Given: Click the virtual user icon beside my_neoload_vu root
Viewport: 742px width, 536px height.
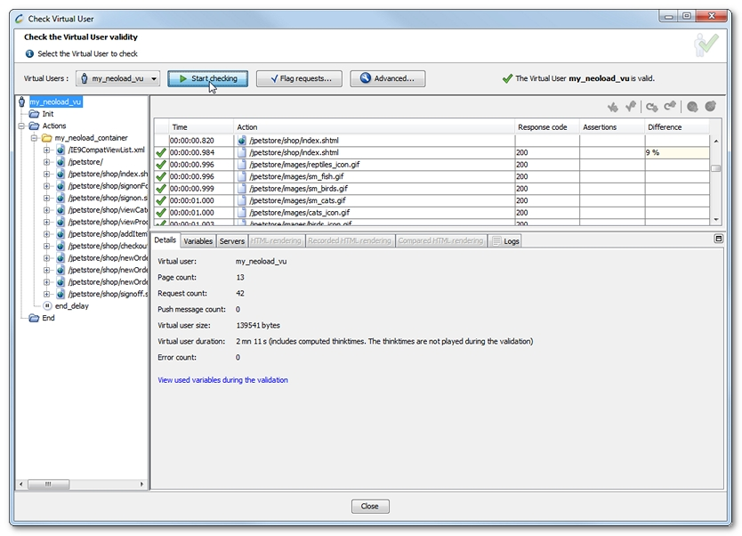Looking at the screenshot, I should point(21,102).
